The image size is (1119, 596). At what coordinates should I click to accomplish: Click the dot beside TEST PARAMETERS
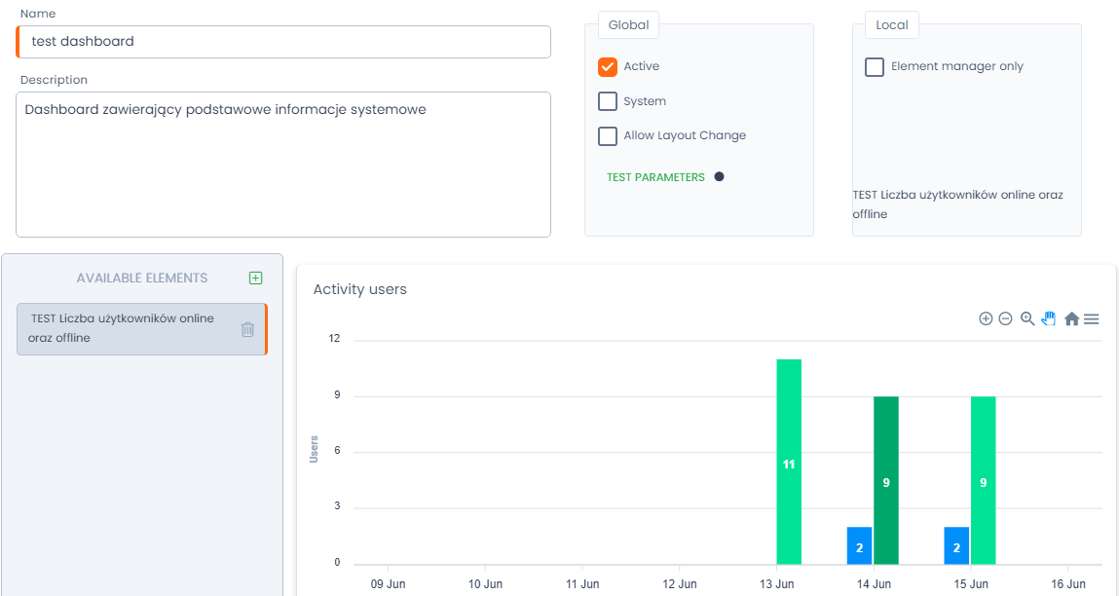click(x=719, y=176)
